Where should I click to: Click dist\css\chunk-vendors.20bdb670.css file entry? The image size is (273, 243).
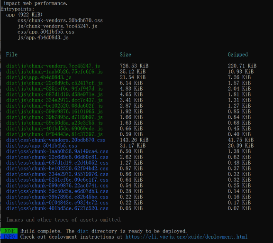tap(56, 140)
